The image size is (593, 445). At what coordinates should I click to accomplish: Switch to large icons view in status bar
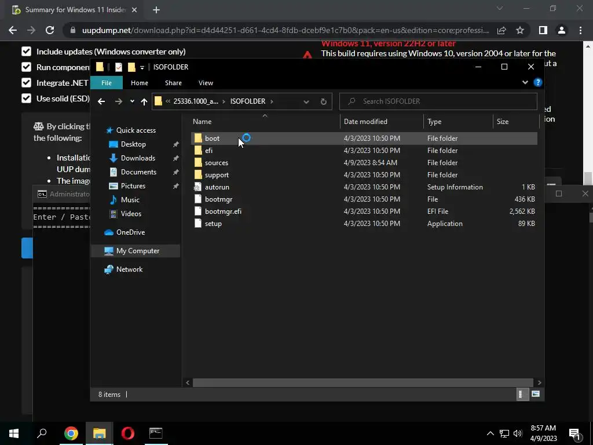535,394
